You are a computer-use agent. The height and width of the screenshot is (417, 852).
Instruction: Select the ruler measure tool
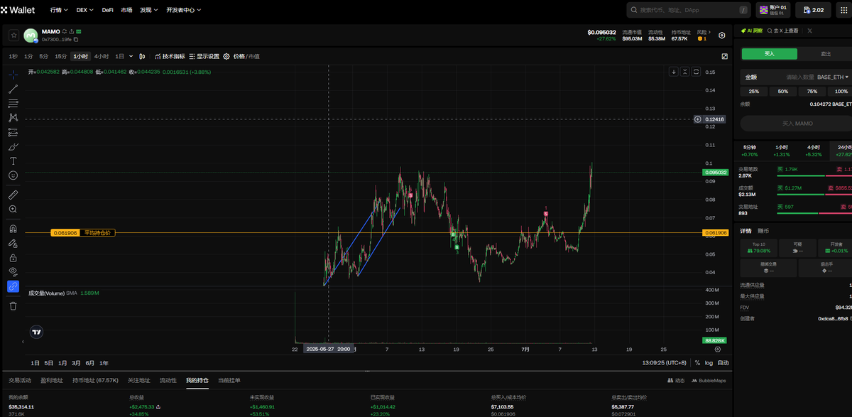tap(13, 195)
